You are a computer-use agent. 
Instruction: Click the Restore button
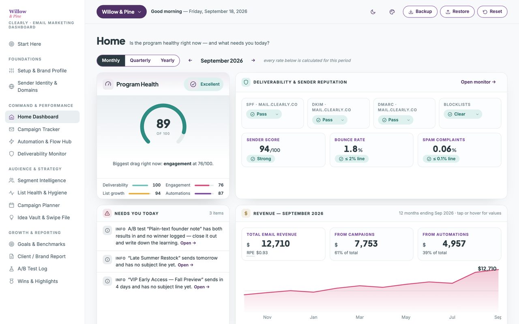457,12
